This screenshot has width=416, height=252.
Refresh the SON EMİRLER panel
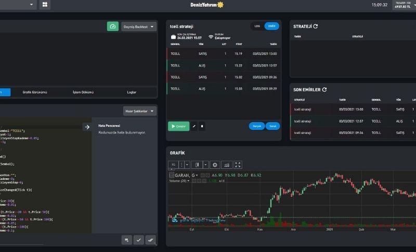coord(324,89)
